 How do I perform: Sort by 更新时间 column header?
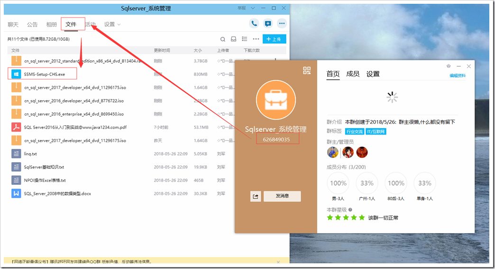click(162, 50)
